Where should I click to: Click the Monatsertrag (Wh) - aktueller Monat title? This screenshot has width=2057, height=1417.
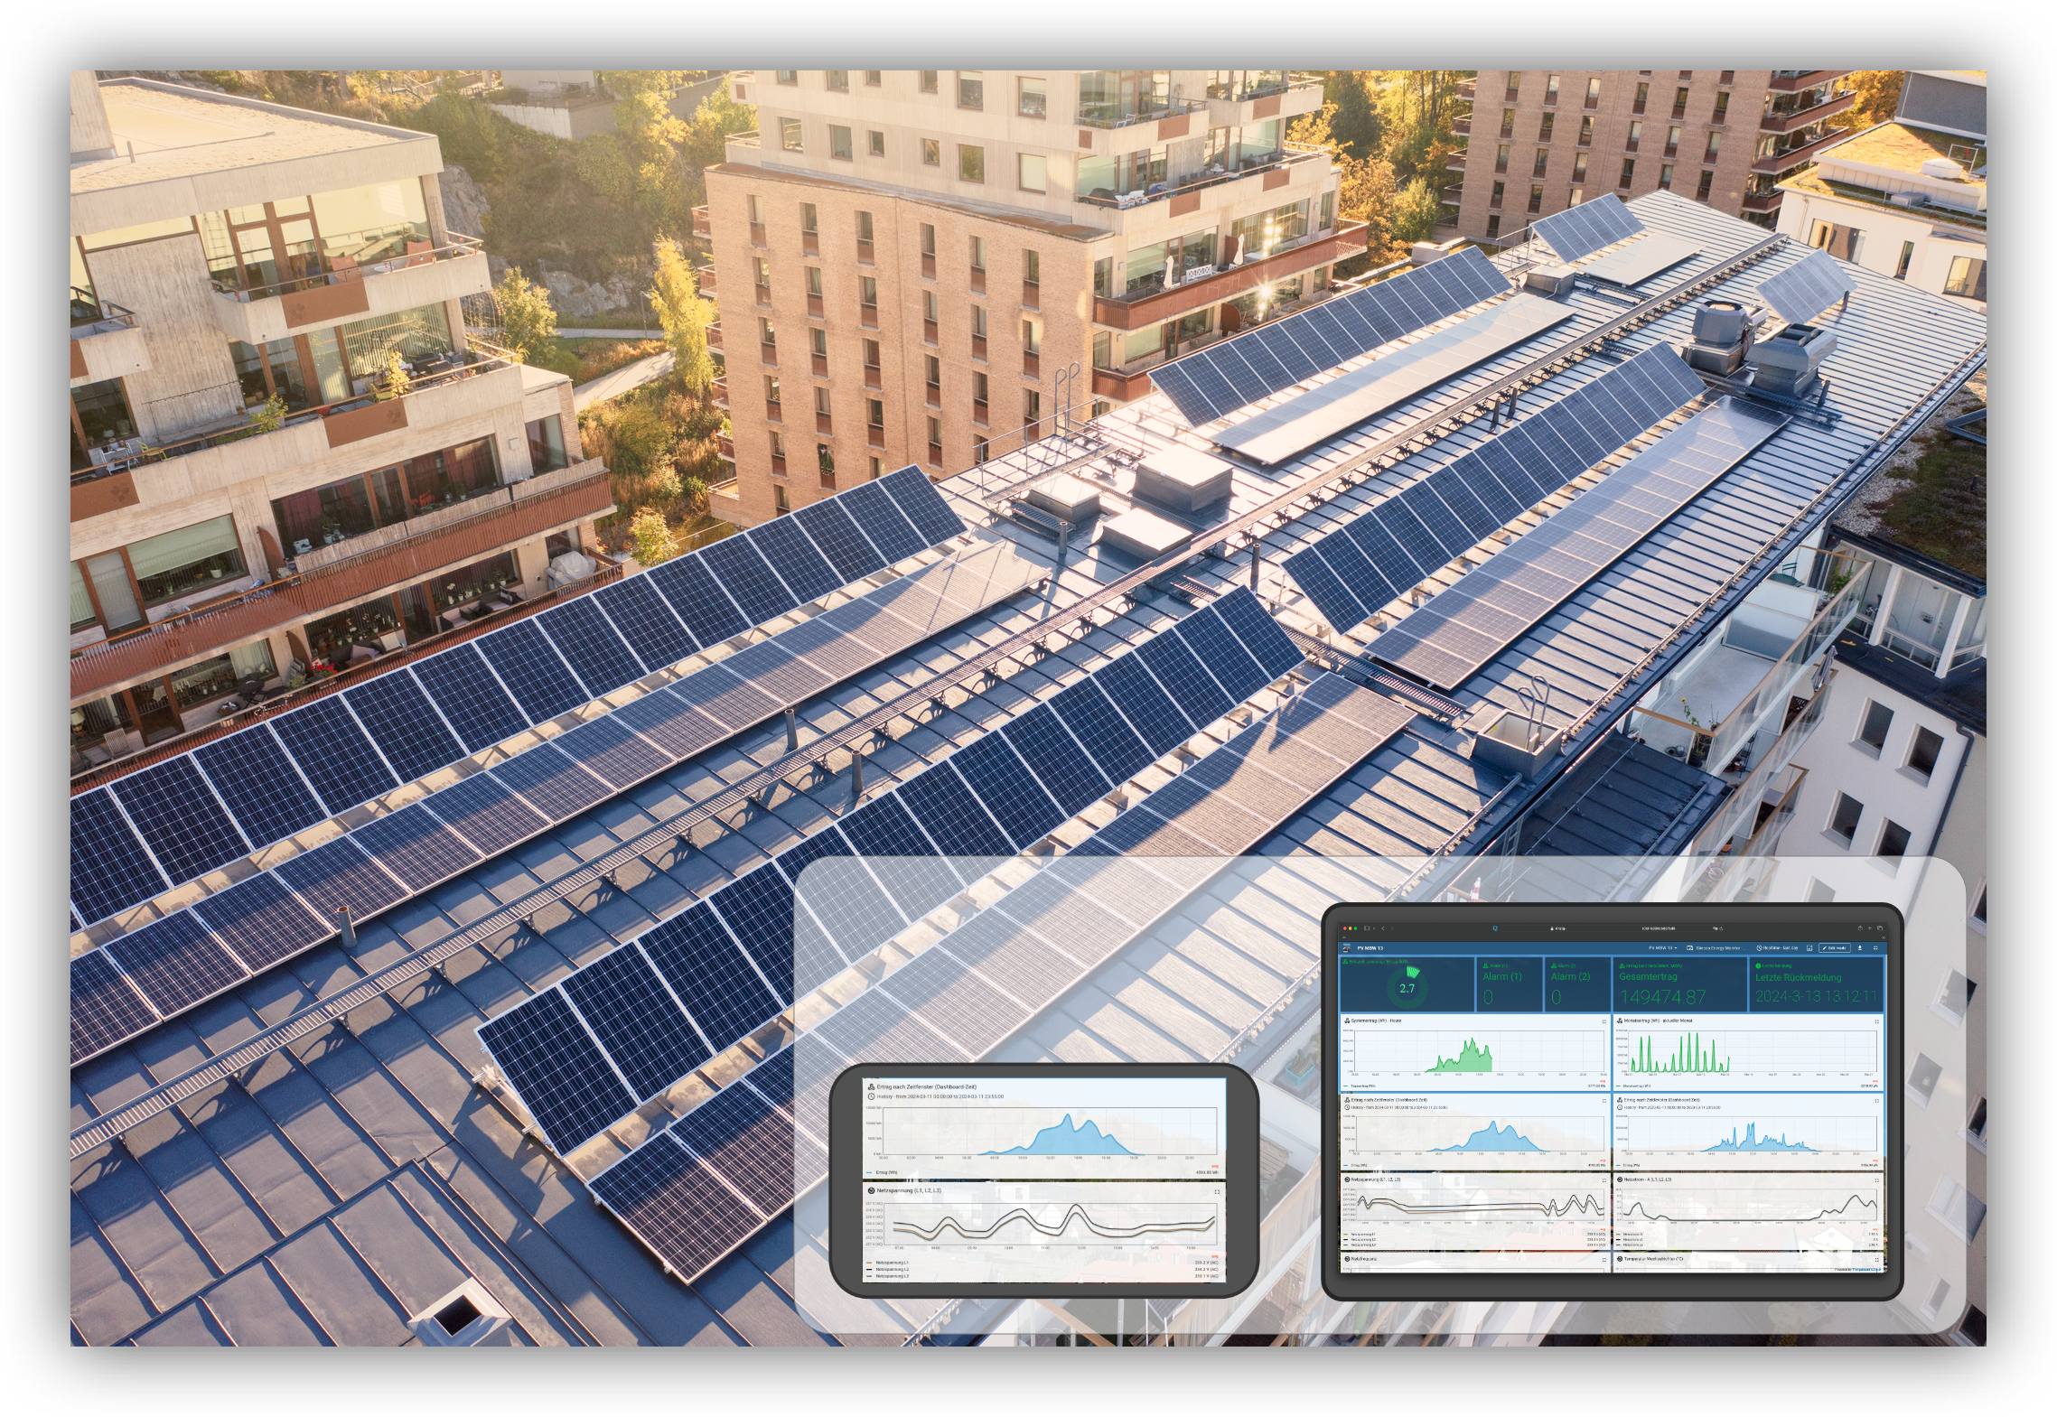pos(1658,1021)
